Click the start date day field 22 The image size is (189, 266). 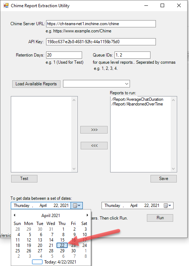tap(56, 206)
